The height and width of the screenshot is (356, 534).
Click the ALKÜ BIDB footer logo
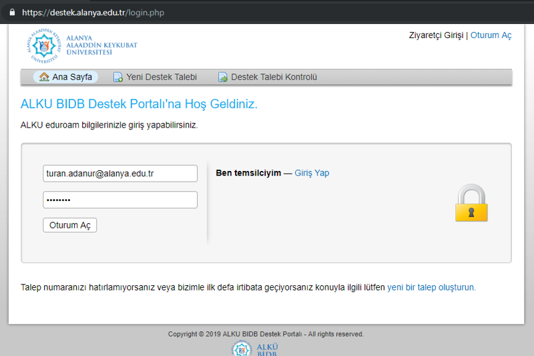coord(256,349)
